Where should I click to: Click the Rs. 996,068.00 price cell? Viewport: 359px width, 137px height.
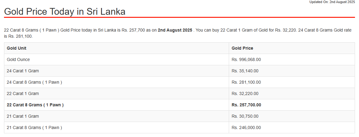tap(246, 59)
